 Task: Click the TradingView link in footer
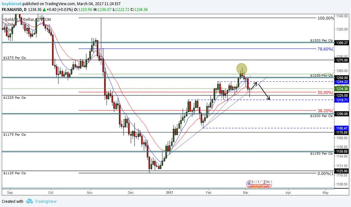click(x=46, y=201)
